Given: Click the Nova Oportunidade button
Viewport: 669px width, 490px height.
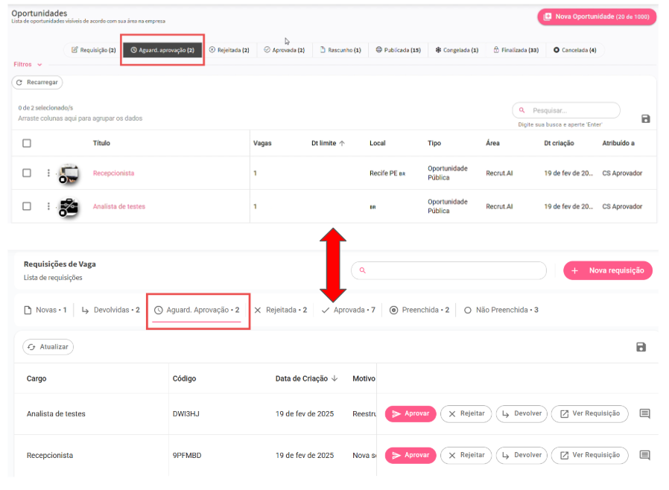Looking at the screenshot, I should 596,16.
